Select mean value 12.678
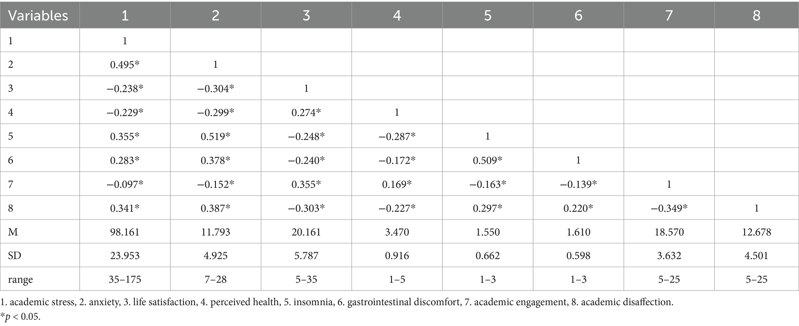The width and height of the screenshot is (799, 326). [x=756, y=232]
